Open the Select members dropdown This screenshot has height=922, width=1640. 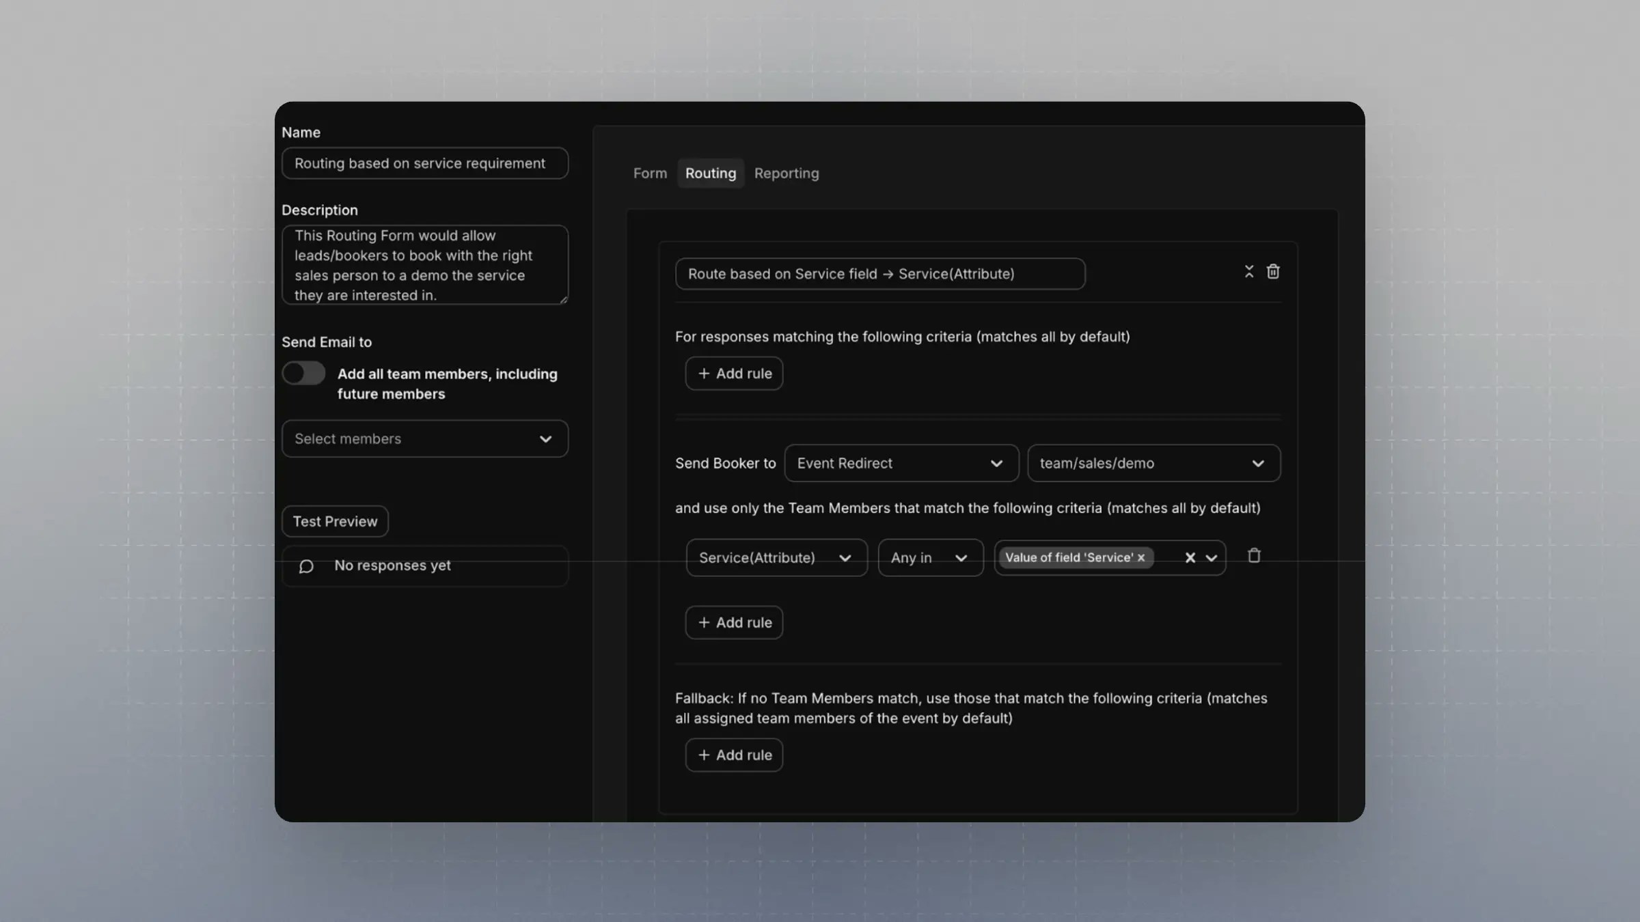point(424,439)
